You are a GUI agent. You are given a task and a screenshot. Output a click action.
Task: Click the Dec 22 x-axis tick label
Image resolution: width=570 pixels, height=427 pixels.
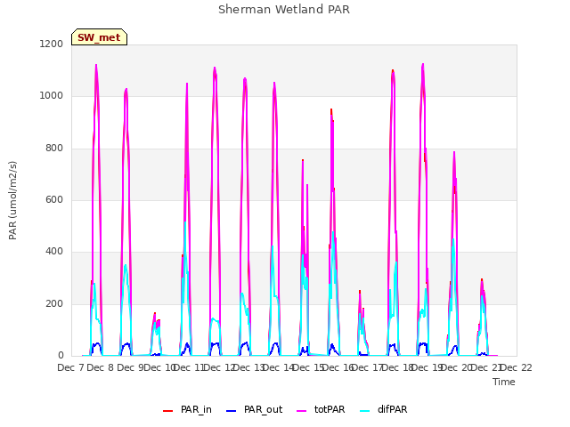[x=517, y=367]
